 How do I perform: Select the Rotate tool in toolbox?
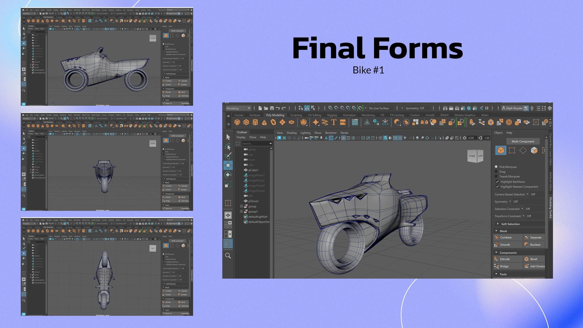pos(228,175)
